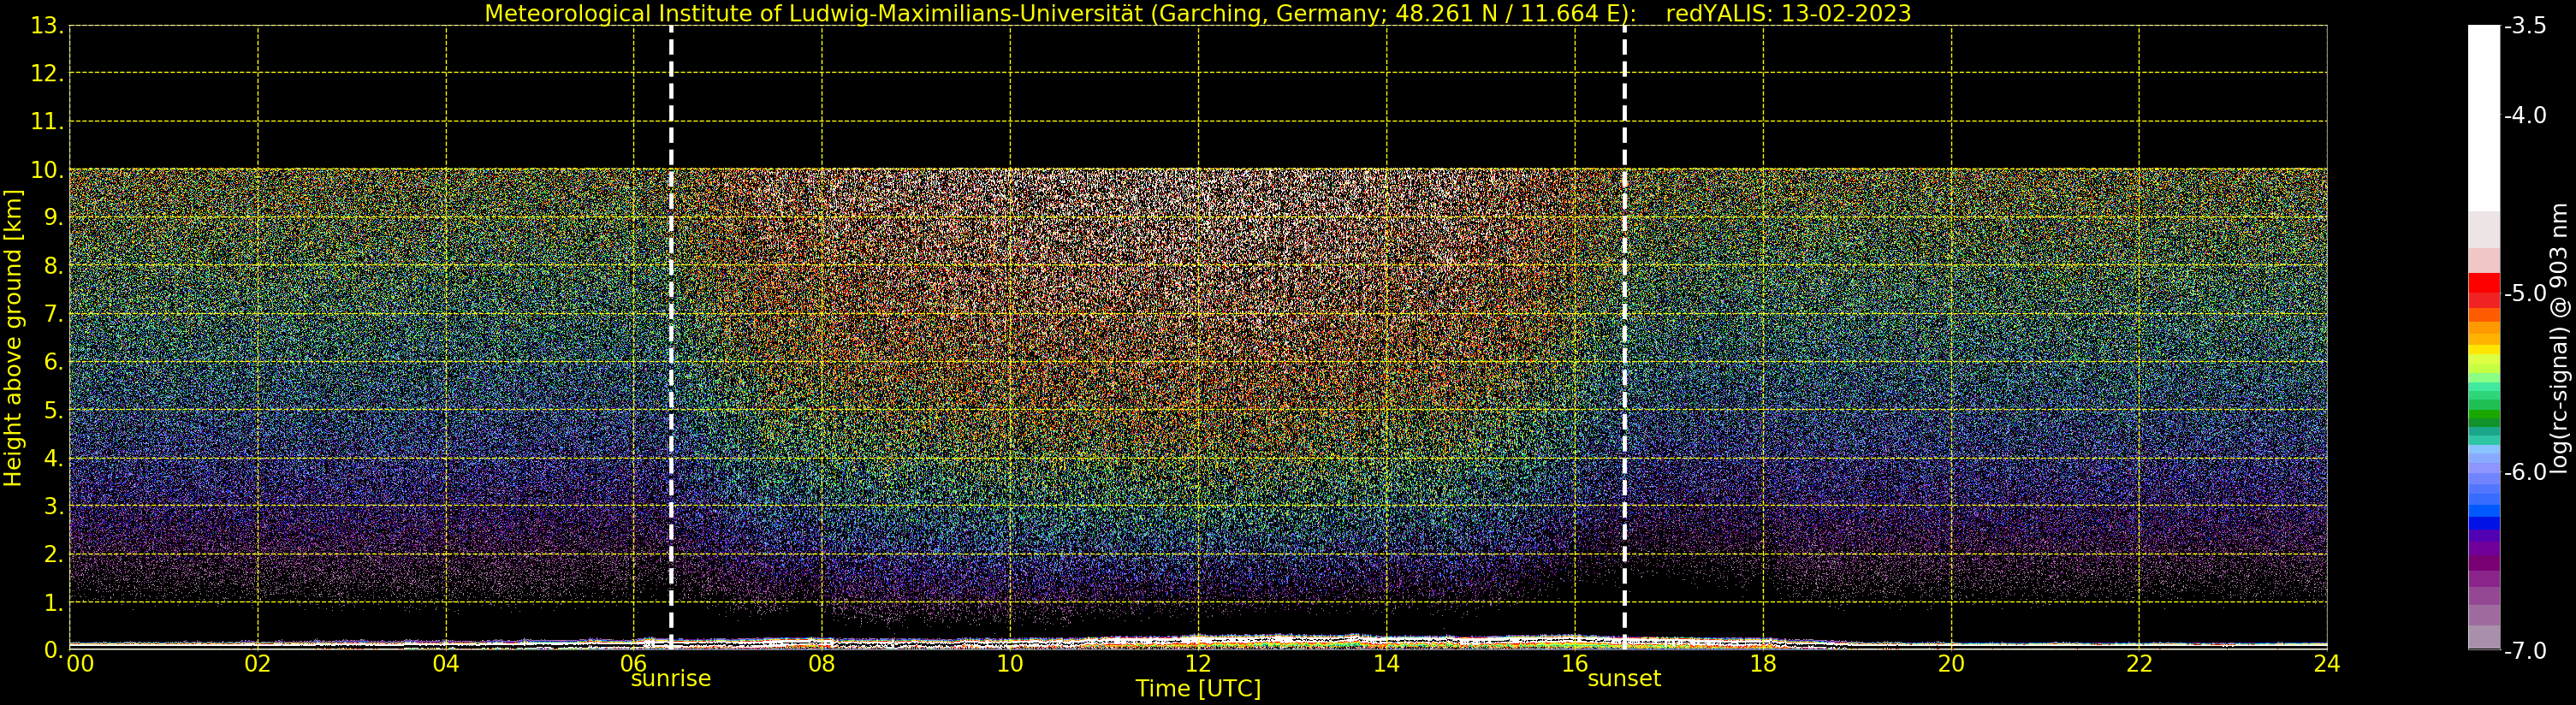The image size is (2576, 705).
Task: Click the '4.' height axis tick label
Action: 54,458
